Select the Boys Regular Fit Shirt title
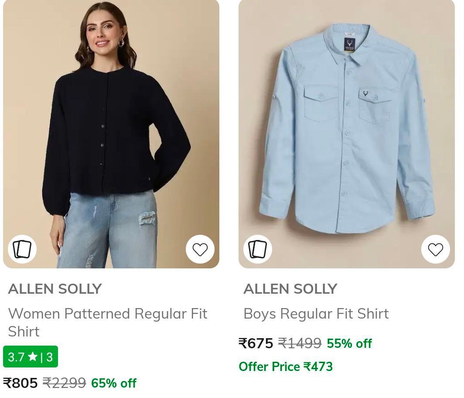The width and height of the screenshot is (464, 398). coord(316,314)
